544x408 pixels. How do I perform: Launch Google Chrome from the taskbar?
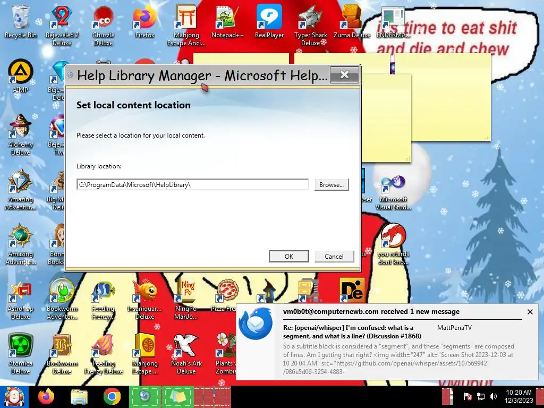pyautogui.click(x=112, y=397)
